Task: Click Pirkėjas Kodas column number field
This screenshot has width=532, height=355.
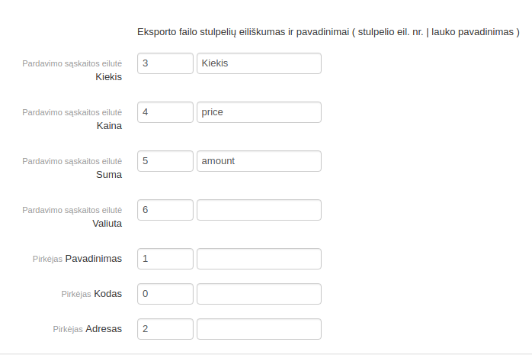Action: point(165,294)
